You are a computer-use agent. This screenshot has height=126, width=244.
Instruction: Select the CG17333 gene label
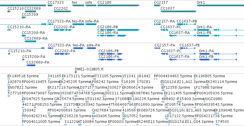click(x=56, y=3)
